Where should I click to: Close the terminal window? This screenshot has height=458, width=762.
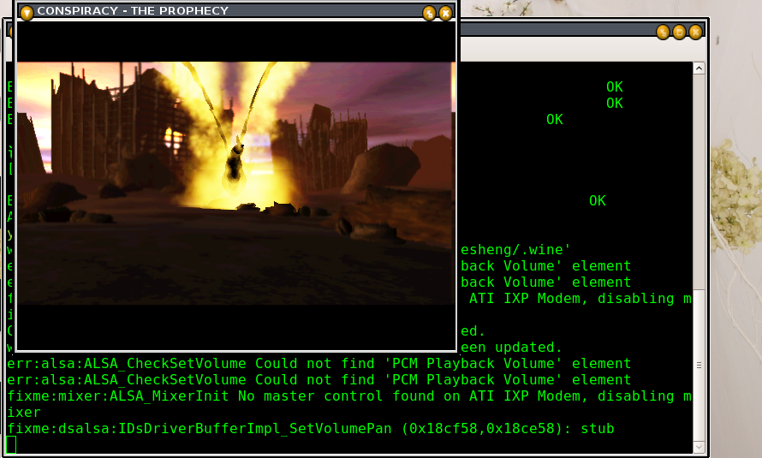coord(695,33)
